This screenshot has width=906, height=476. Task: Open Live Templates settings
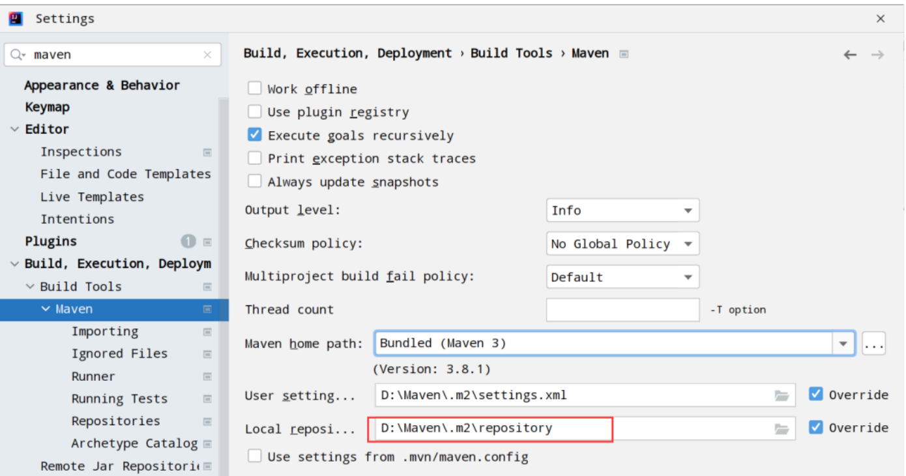[92, 197]
